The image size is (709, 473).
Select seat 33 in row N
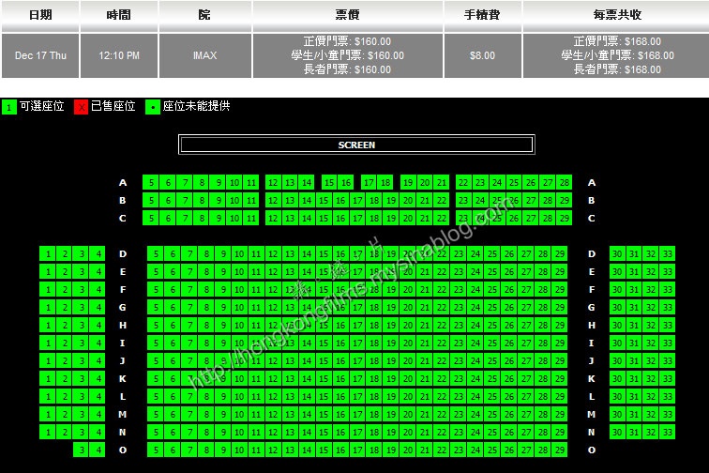(668, 433)
